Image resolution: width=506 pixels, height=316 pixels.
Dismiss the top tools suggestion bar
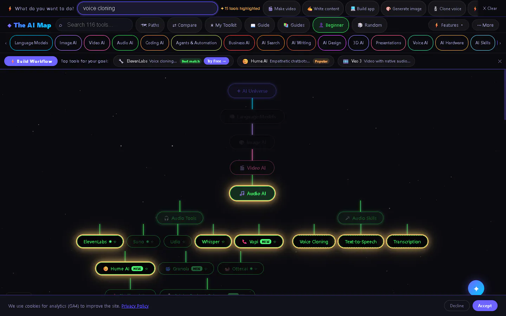tap(500, 61)
